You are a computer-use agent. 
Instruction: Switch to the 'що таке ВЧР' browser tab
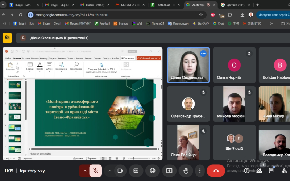pyautogui.click(x=235, y=5)
